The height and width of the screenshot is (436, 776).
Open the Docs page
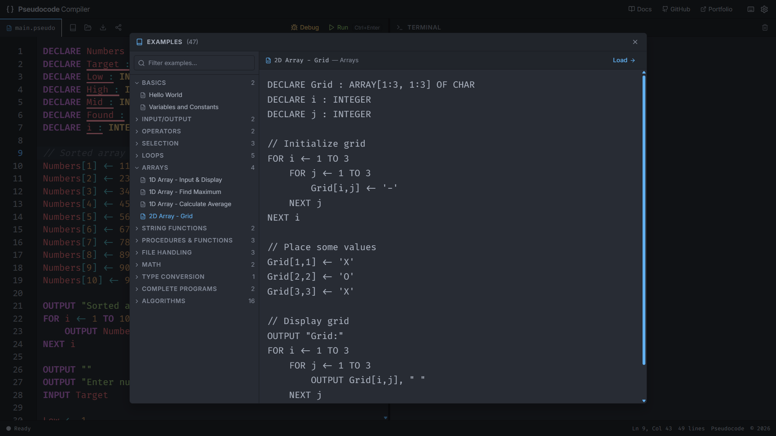[x=640, y=9]
